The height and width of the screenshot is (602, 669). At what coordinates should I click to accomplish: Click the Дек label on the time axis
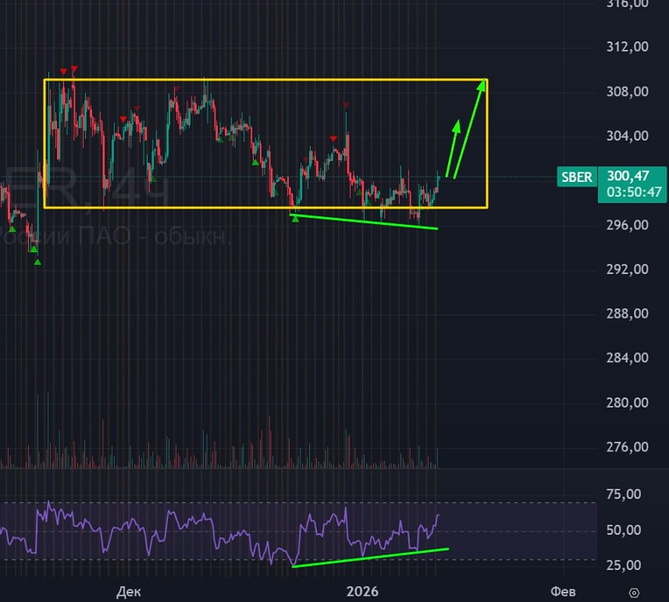(x=129, y=592)
